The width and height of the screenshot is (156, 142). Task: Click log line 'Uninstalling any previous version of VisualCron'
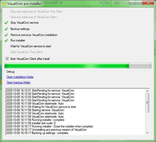[46, 130]
